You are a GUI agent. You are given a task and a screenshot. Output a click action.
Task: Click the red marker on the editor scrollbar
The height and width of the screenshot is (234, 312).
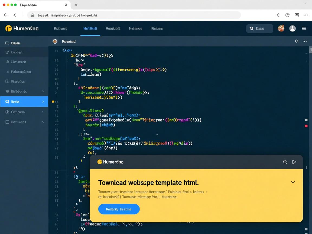click(x=306, y=126)
